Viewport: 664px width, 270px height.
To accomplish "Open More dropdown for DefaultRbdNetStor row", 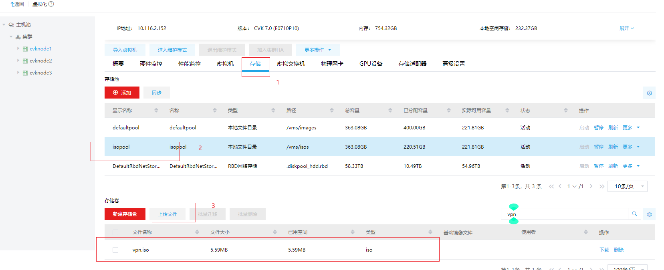I will click(631, 166).
